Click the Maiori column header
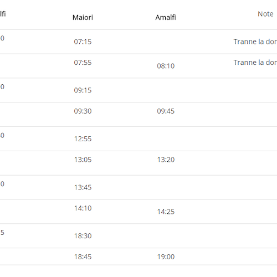Image resolution: width=277 pixels, height=277 pixels. click(83, 17)
